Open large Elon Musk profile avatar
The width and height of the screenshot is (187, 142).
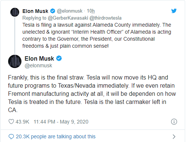(15, 61)
